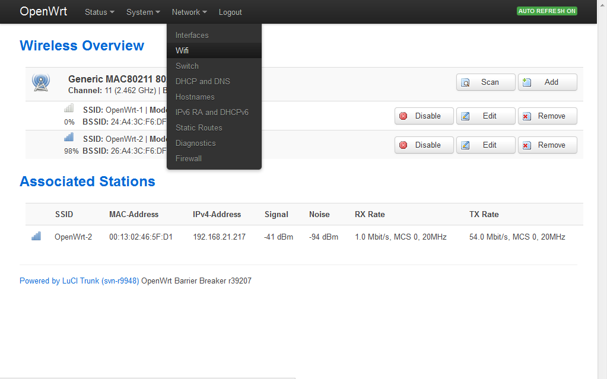
Task: Click magnifier icon on the Scan button
Action: (465, 82)
